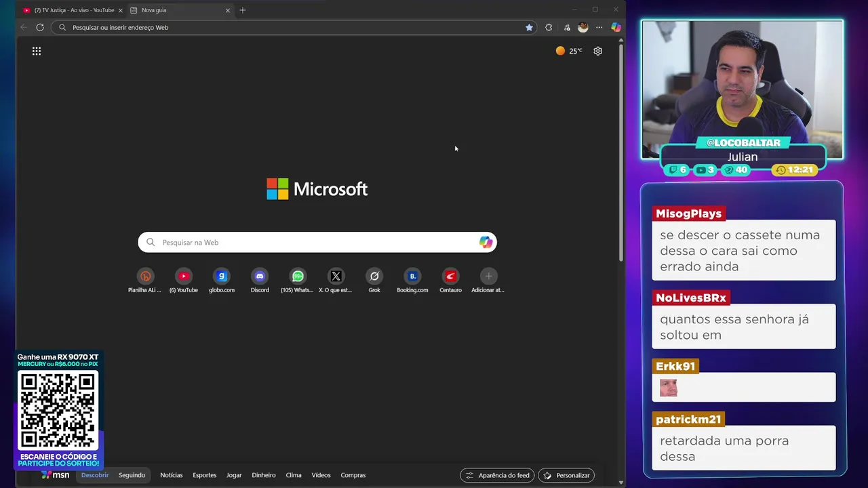This screenshot has width=868, height=488.
Task: Click the Copilot icon in search box
Action: [486, 242]
